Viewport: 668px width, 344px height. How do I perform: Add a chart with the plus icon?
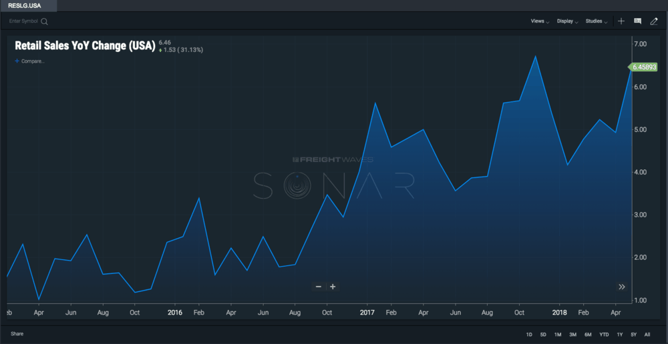coord(621,21)
